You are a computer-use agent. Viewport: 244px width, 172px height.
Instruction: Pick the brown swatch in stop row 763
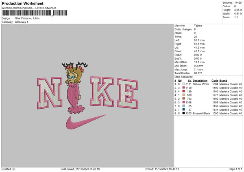(x=183, y=99)
